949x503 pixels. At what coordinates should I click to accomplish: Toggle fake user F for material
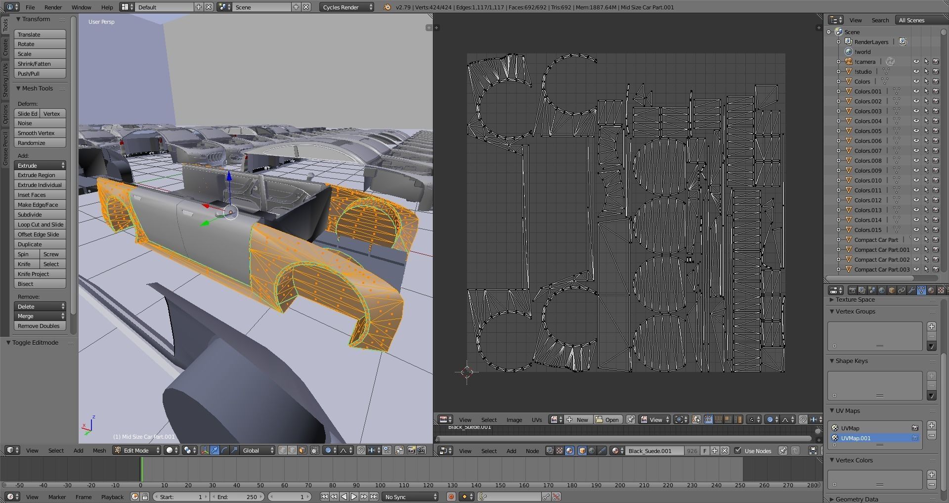tap(705, 451)
